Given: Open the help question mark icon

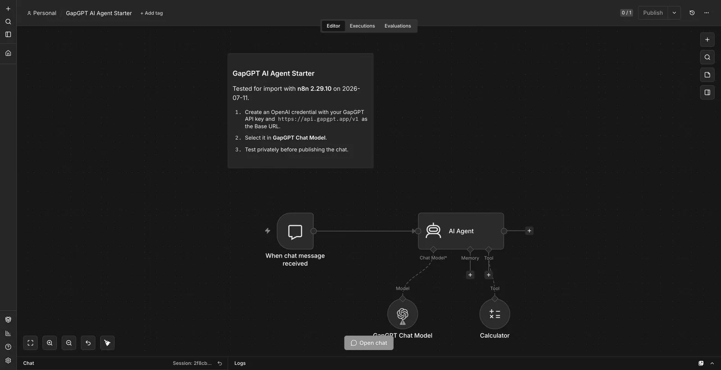Looking at the screenshot, I should click(8, 347).
